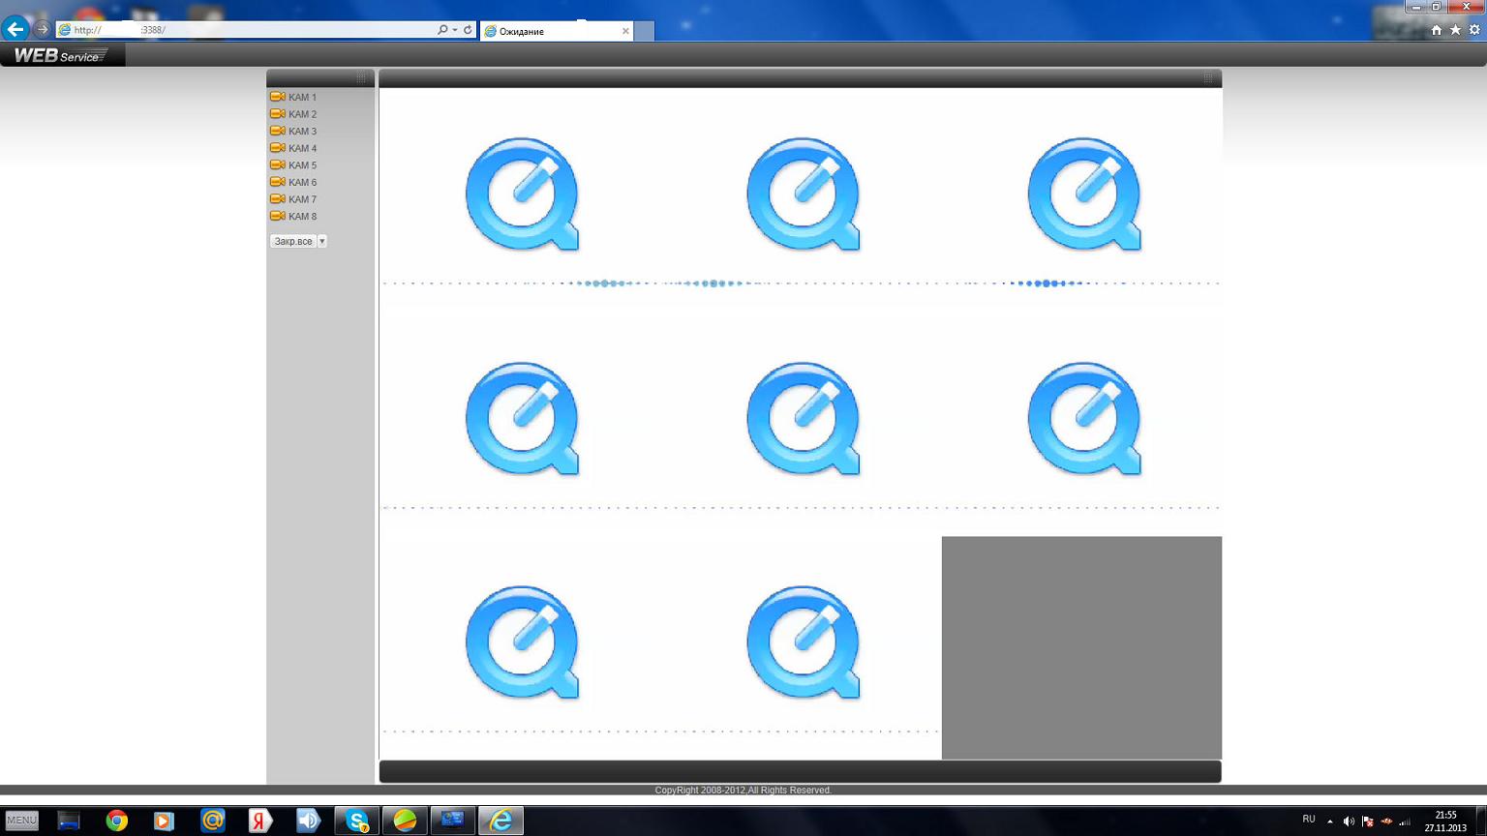The image size is (1487, 836).
Task: Go back using the browser Back arrow
Action: [15, 30]
